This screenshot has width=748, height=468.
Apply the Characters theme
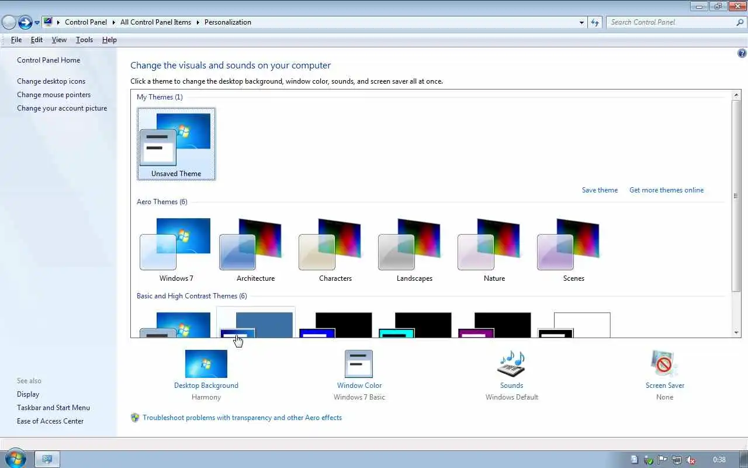tap(335, 250)
